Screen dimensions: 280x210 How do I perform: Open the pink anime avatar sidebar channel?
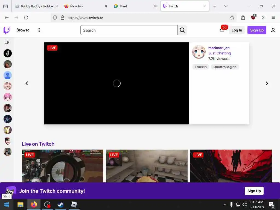[x=8, y=97]
